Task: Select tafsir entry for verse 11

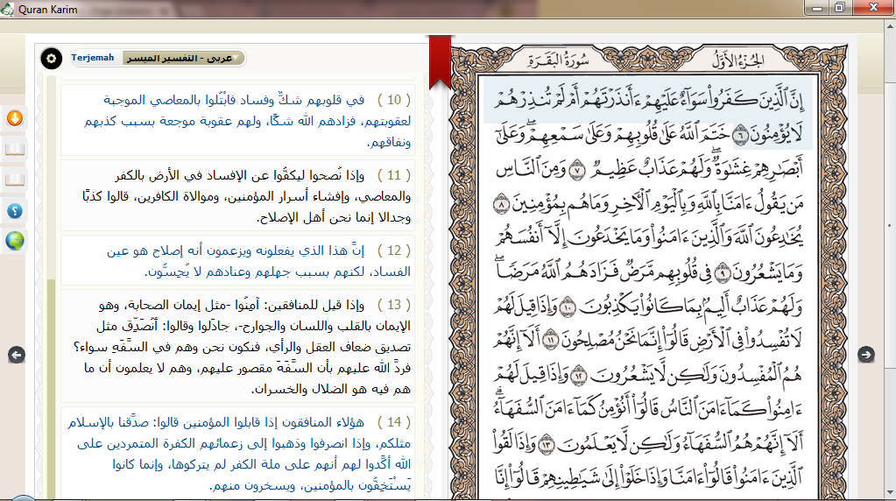Action: [237, 196]
